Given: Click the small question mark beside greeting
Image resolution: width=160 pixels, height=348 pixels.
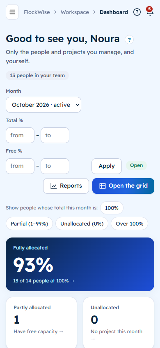Looking at the screenshot, I should point(129,40).
